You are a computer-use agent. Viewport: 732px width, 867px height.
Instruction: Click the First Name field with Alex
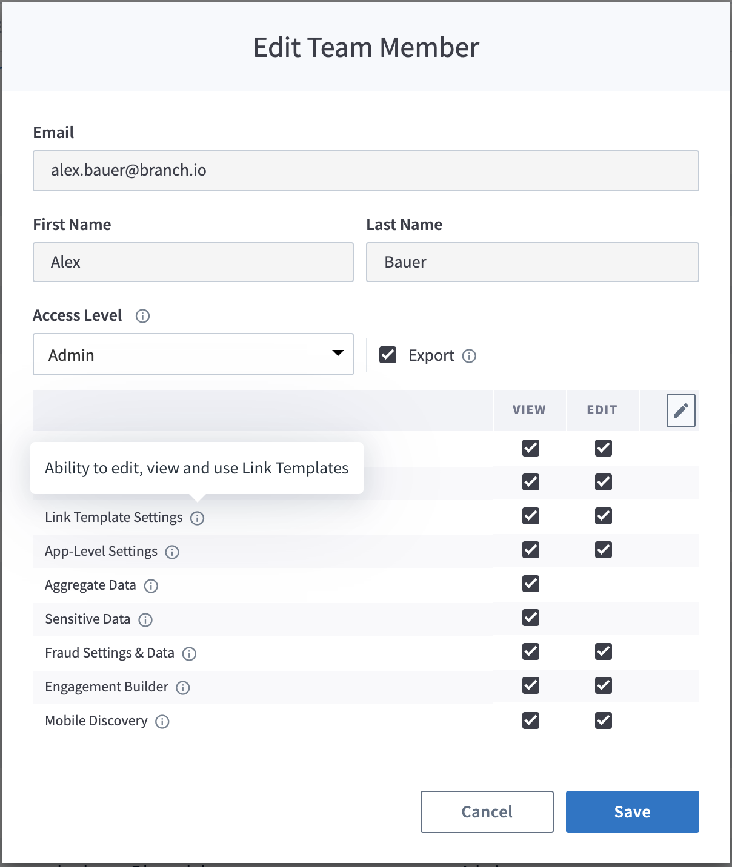tap(193, 262)
